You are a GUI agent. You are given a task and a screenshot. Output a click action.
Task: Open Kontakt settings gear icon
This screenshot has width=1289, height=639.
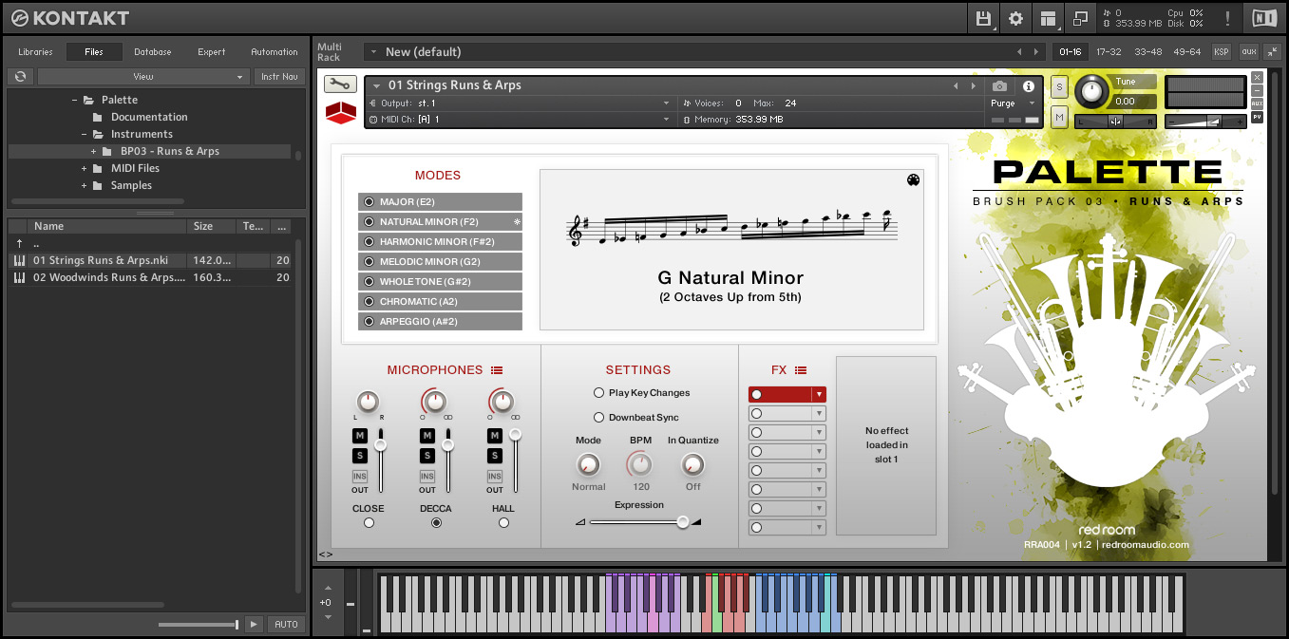coord(1015,18)
